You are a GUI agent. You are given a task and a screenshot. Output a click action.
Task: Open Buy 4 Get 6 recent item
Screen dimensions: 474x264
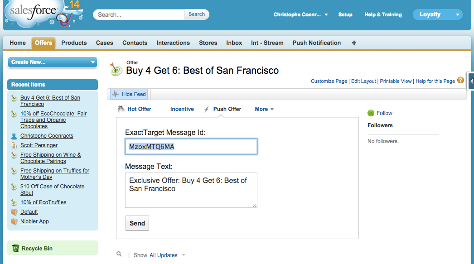50,101
